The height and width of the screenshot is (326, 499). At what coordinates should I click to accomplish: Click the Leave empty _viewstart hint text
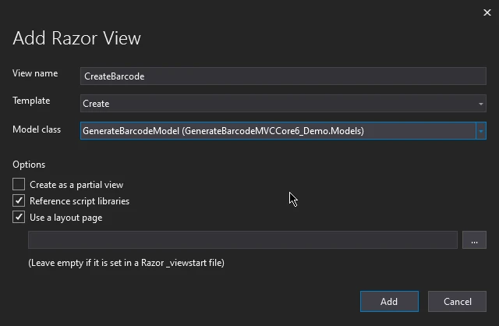point(126,263)
